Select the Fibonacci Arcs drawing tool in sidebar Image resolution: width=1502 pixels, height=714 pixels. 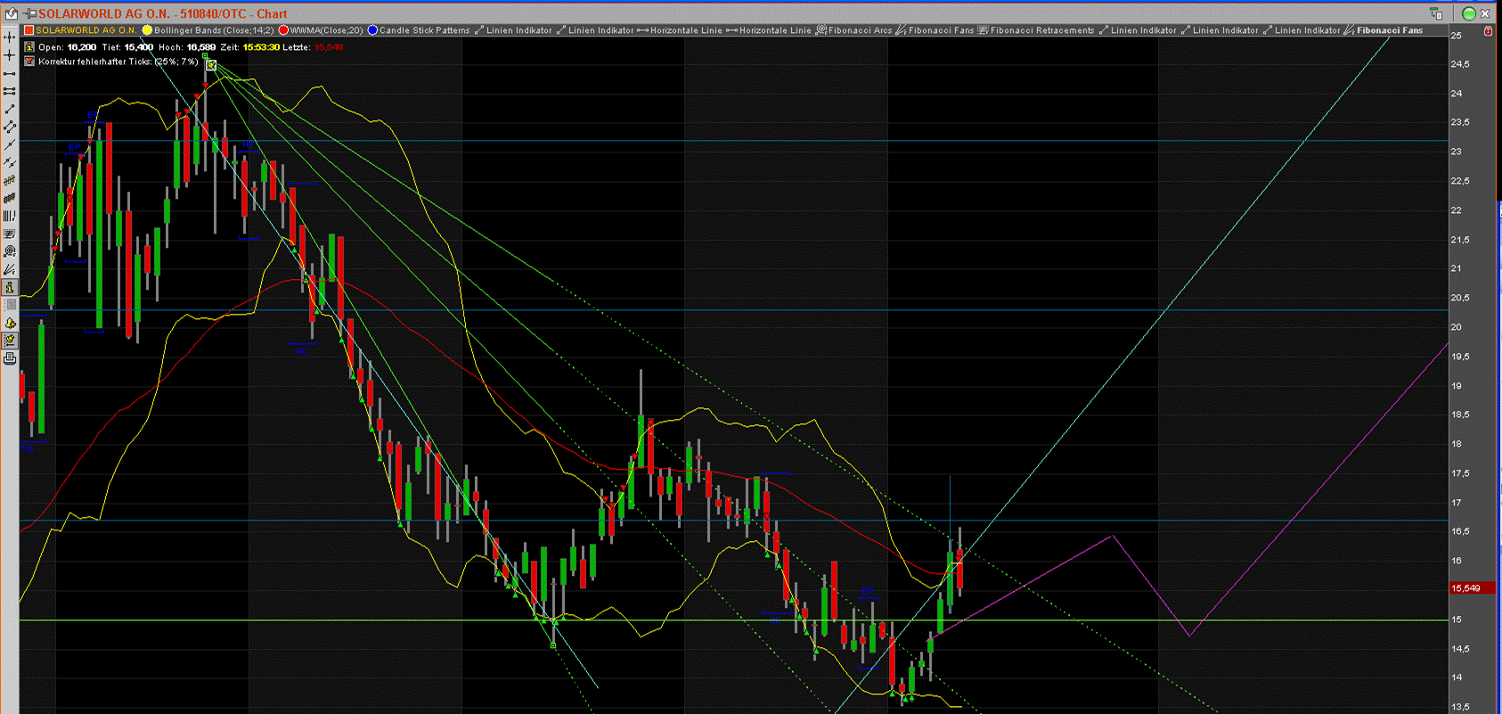point(10,251)
